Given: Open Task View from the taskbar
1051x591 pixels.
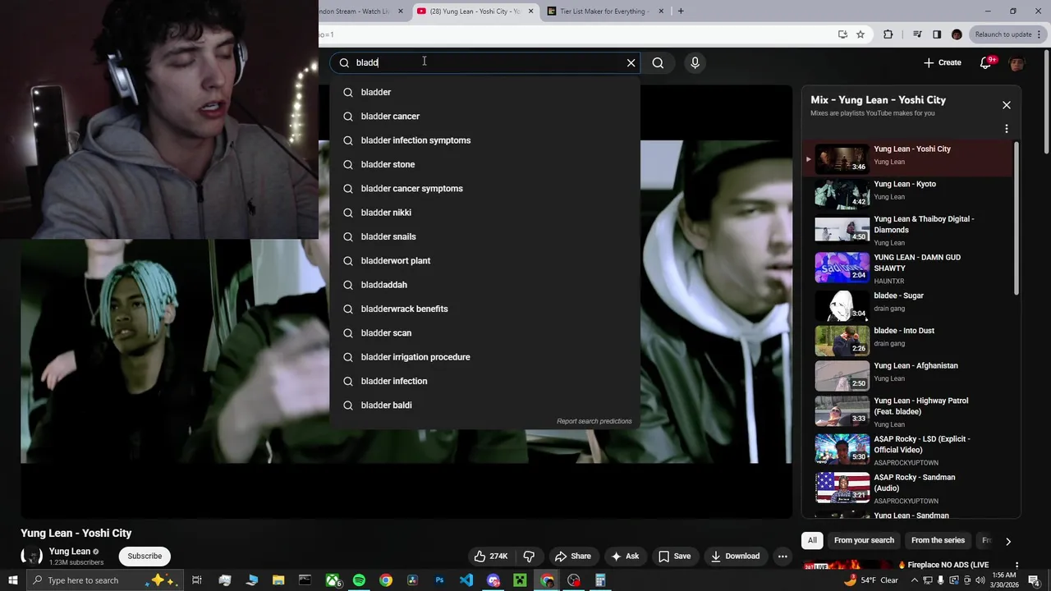Looking at the screenshot, I should pyautogui.click(x=197, y=580).
